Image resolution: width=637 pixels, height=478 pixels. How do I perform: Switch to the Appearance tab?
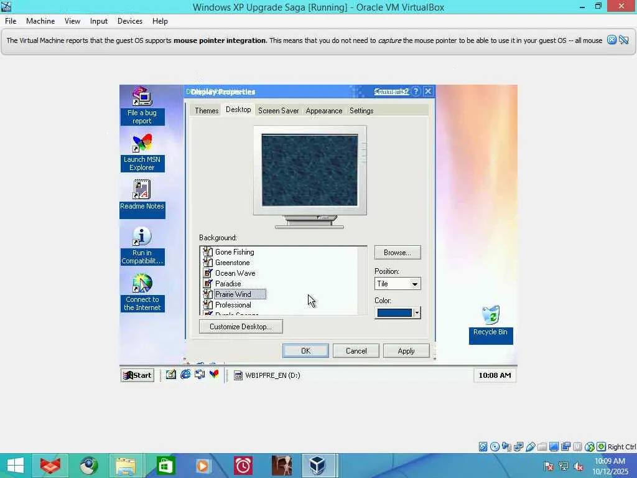[x=323, y=111]
